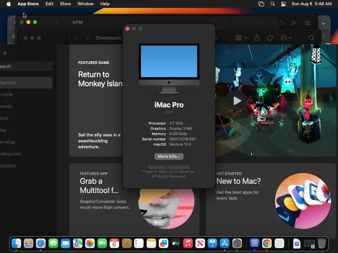Go back in Finder Downloads window
Image resolution: width=338 pixels, height=253 pixels.
[76, 38]
